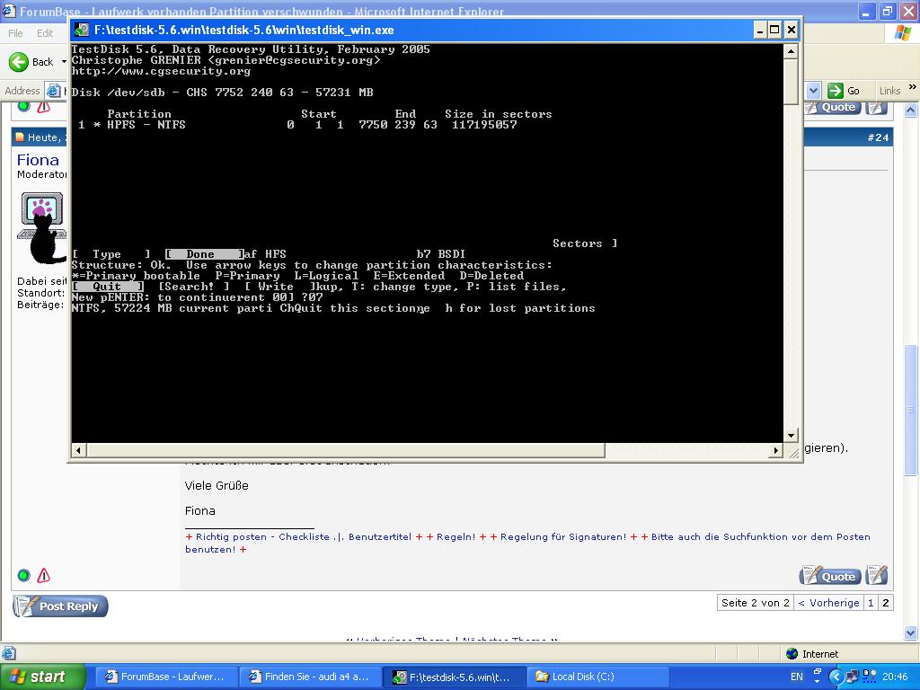The width and height of the screenshot is (920, 690).
Task: Click the Seite 2 von 2 page indicator
Action: [755, 603]
